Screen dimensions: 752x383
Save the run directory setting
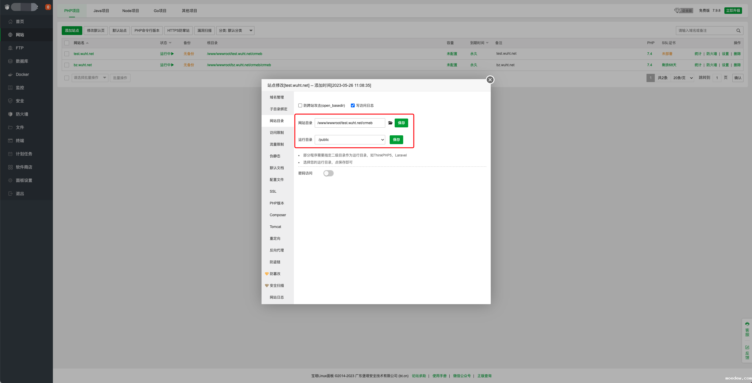(x=396, y=140)
